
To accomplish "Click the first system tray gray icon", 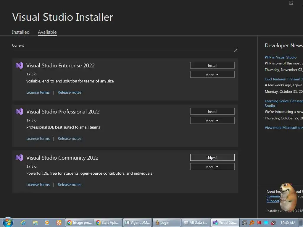I will (245, 223).
